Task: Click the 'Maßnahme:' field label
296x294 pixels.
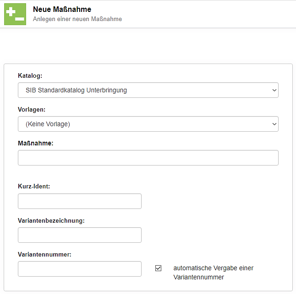Action: [x=36, y=143]
